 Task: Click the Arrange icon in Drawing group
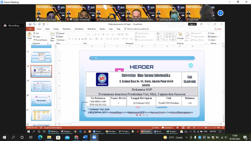tap(180, 35)
